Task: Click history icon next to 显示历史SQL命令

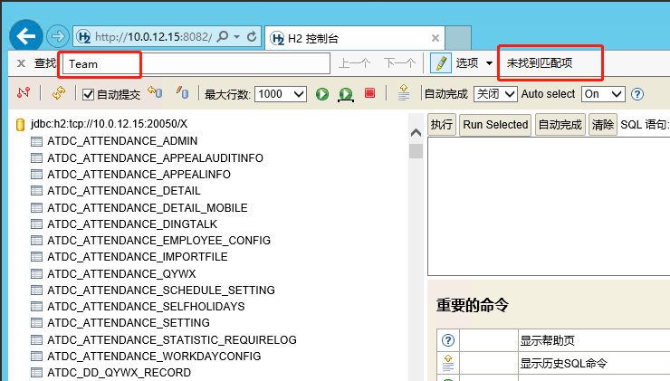Action: click(448, 363)
